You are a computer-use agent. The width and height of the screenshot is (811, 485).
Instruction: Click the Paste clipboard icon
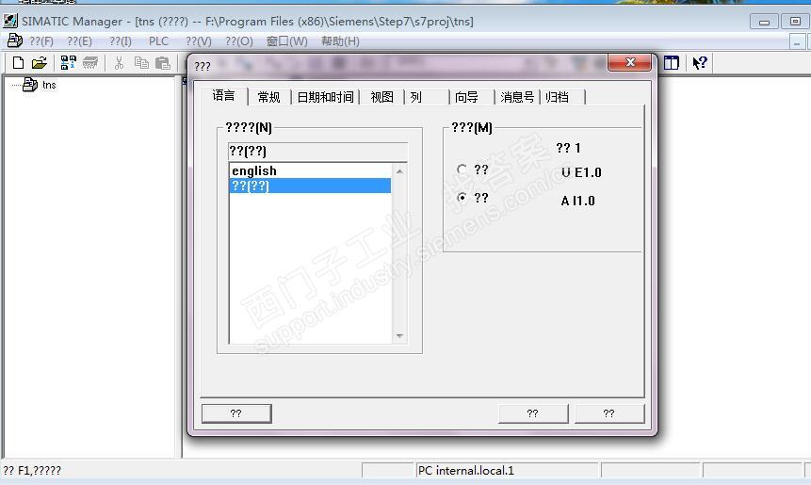pos(163,63)
